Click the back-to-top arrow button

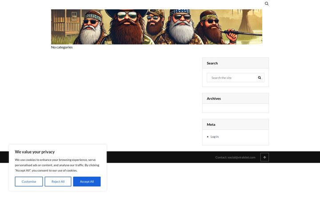[x=264, y=157]
